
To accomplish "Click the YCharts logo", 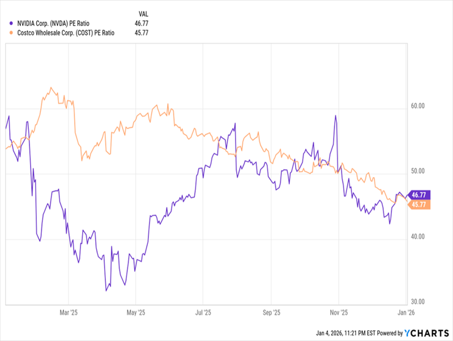I will (425, 333).
